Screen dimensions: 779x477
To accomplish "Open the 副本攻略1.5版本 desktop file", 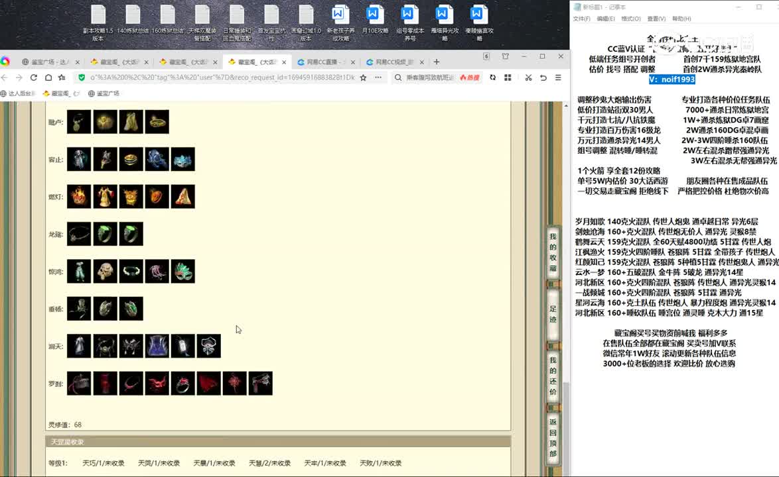I will point(98,23).
